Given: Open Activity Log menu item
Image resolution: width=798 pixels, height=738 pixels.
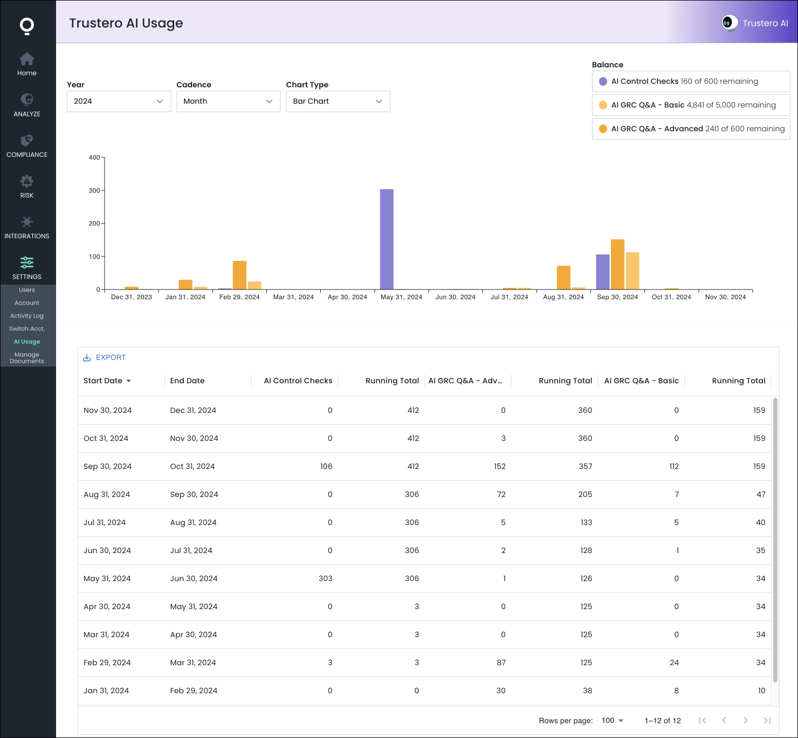Looking at the screenshot, I should tap(27, 316).
